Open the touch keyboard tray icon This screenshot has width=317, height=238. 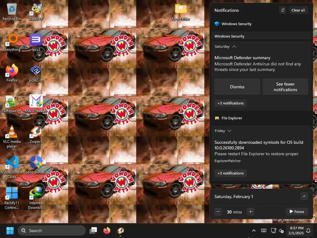click(264, 231)
